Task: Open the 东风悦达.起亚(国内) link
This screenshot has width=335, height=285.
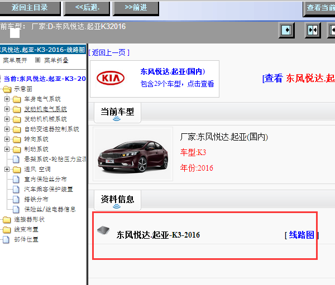Action: point(173,71)
